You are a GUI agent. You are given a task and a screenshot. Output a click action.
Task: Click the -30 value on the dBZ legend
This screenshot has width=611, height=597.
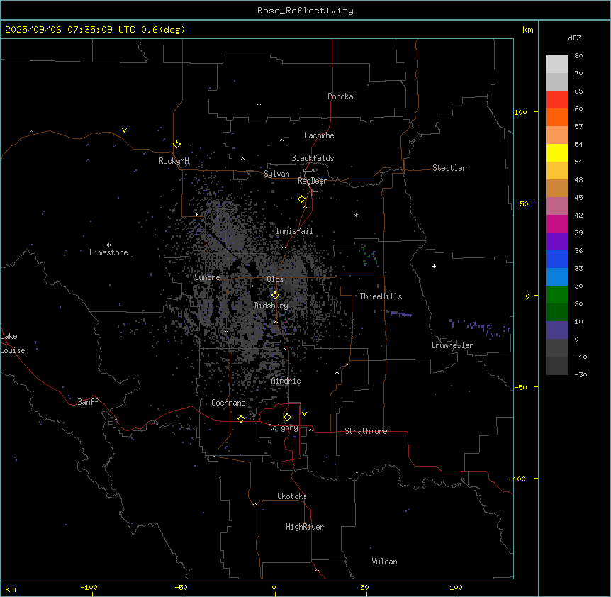(x=581, y=375)
